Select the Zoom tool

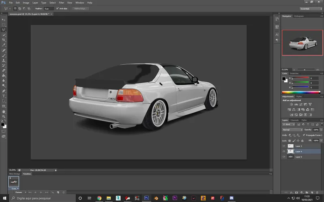tap(4, 116)
